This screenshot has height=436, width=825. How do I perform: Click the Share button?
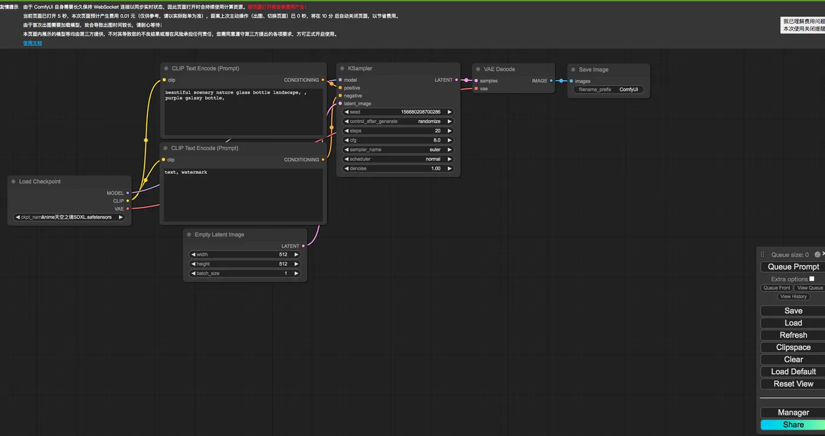tap(793, 425)
